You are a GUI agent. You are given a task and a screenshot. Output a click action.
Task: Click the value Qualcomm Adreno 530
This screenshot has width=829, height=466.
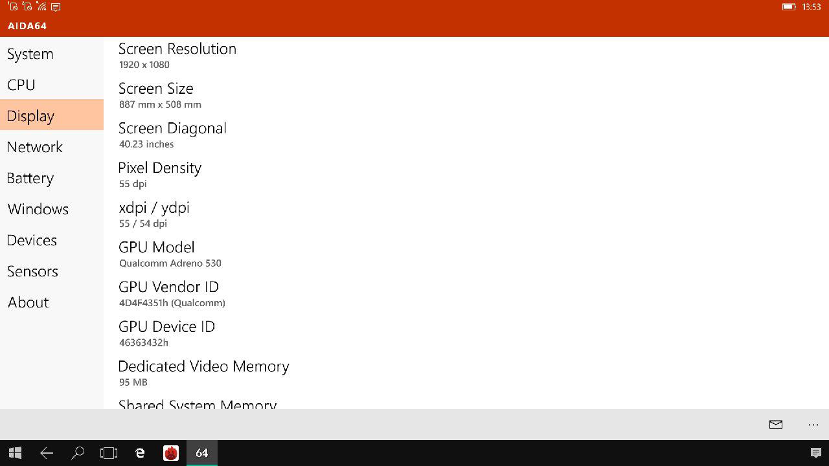(x=170, y=263)
